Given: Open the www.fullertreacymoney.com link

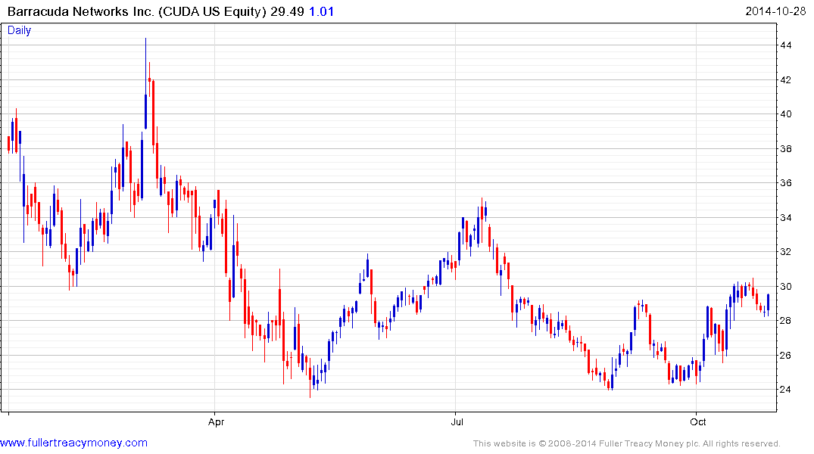Looking at the screenshot, I should tap(73, 443).
